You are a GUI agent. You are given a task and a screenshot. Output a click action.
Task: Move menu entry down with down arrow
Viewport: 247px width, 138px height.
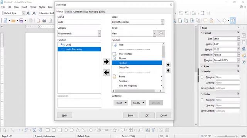point(168,71)
